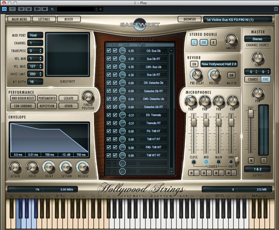Click the Main microphone Pan knob
This screenshot has height=230, width=279.
[x=219, y=101]
